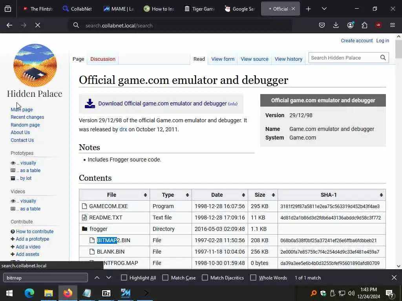Launch Microsoft Edge from the taskbar

click(29, 293)
